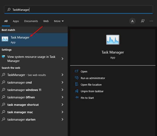Click the Open file location icon
Viewport: 157px width, 136px height.
tap(77, 84)
